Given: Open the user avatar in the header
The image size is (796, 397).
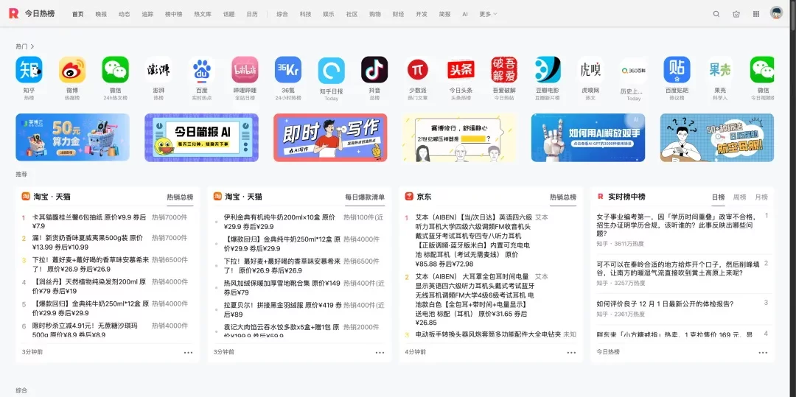Looking at the screenshot, I should click(776, 14).
